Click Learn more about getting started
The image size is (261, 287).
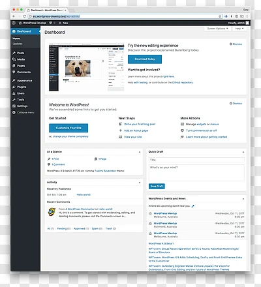coord(206,137)
